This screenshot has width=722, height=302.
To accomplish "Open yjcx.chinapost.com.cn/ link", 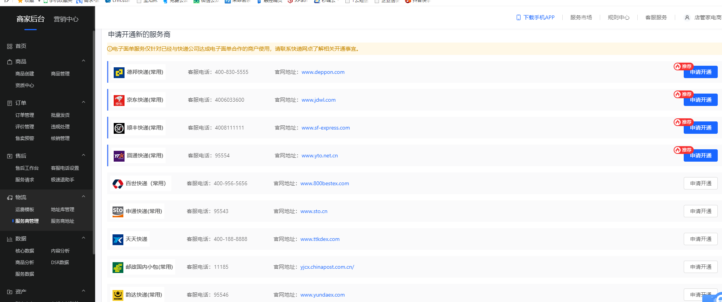I will point(327,267).
